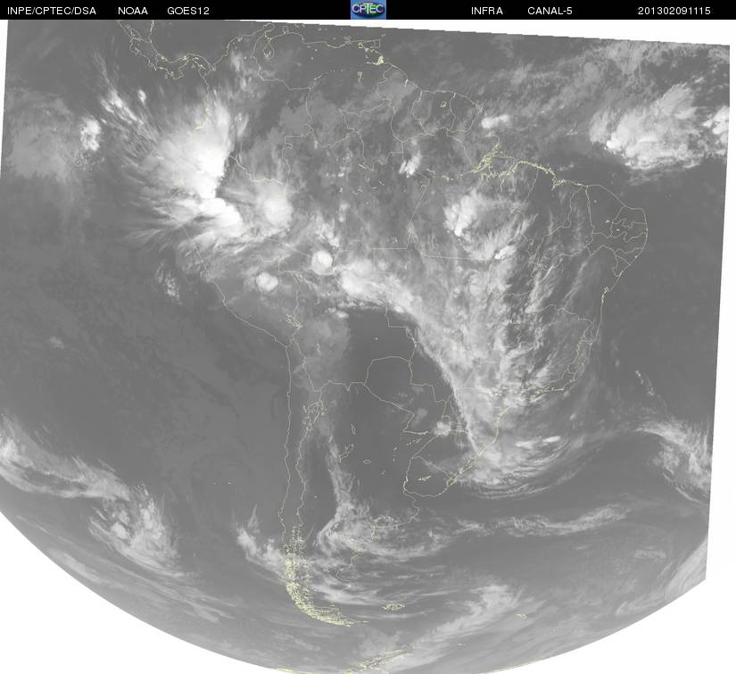Click the INPE/CPTEC/DSA header text

click(x=52, y=11)
